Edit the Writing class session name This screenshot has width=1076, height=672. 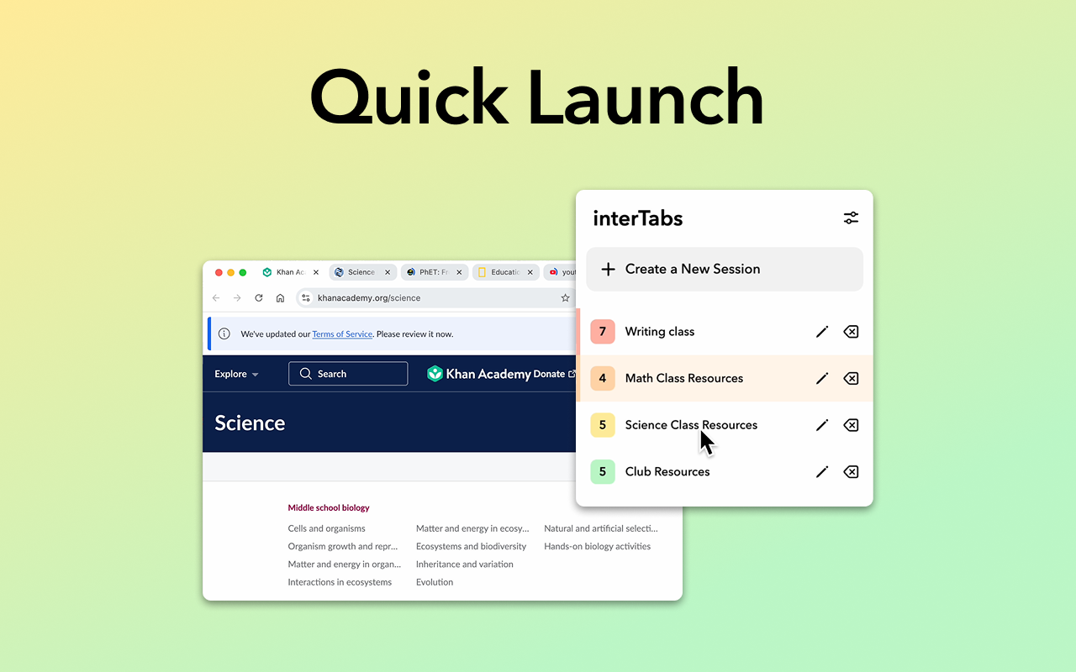[822, 331]
